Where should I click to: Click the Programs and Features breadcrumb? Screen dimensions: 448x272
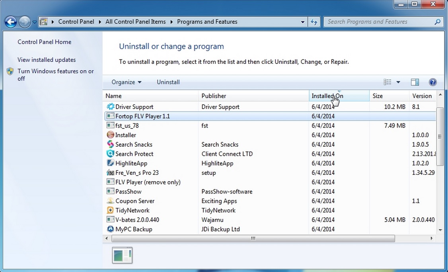tap(207, 22)
